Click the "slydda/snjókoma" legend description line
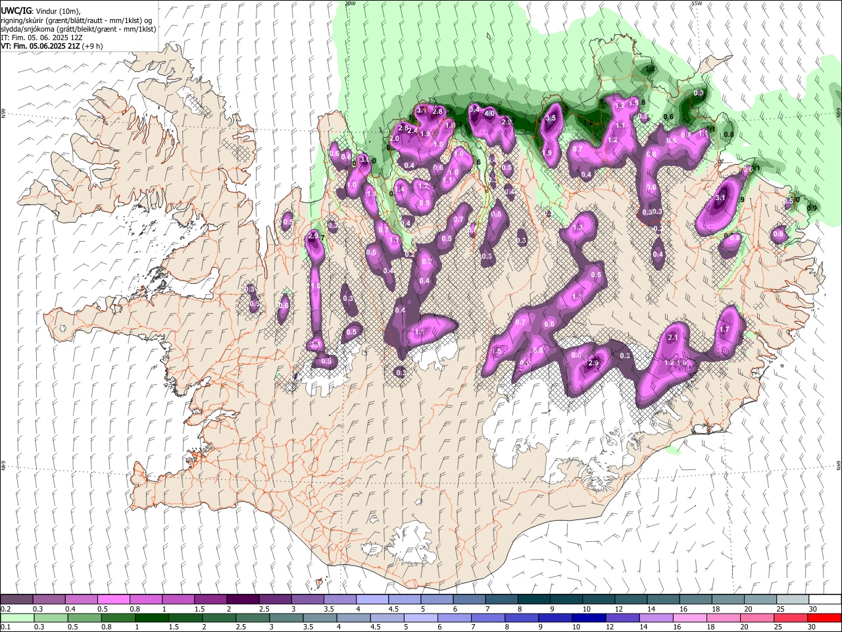Screen dimensions: 842x632 pyautogui.click(x=78, y=29)
